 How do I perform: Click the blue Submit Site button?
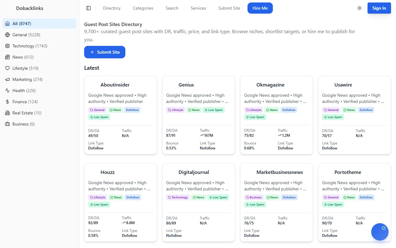[x=105, y=52]
